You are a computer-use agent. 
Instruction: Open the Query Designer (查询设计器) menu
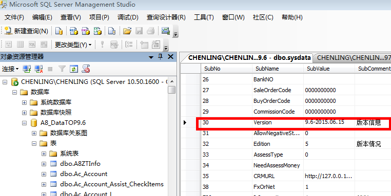click(166, 17)
